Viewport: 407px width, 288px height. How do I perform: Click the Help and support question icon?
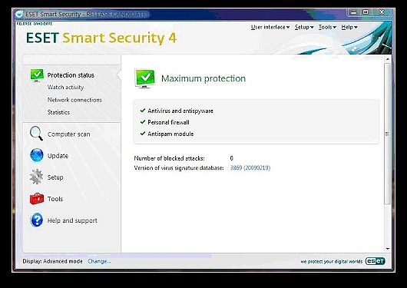(37, 220)
